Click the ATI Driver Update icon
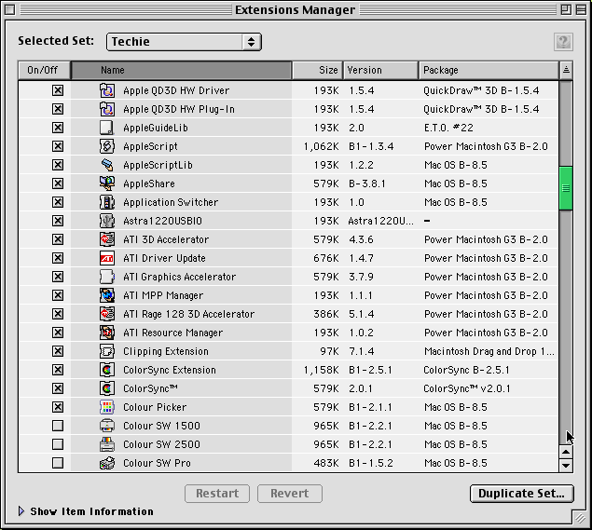592x530 pixels. point(107,258)
